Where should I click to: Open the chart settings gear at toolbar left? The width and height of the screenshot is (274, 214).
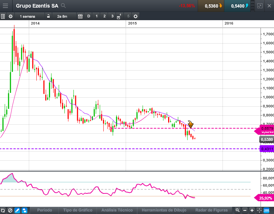[x=10, y=16]
